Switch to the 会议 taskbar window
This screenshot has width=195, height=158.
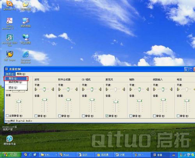(x=85, y=155)
